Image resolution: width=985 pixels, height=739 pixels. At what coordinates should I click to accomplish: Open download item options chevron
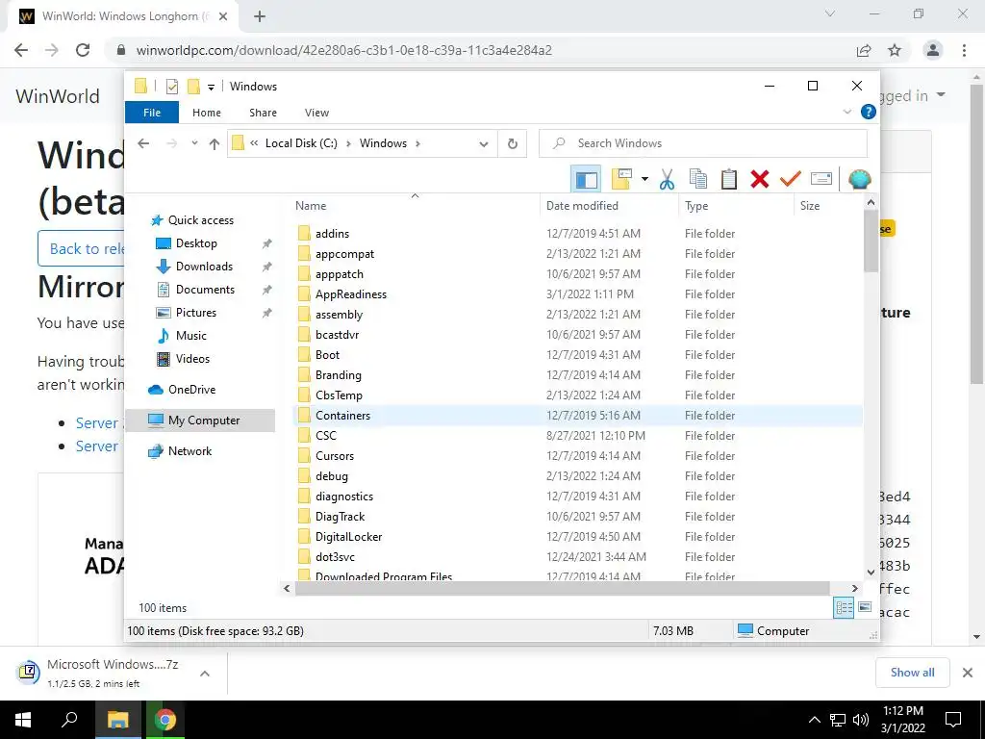205,673
